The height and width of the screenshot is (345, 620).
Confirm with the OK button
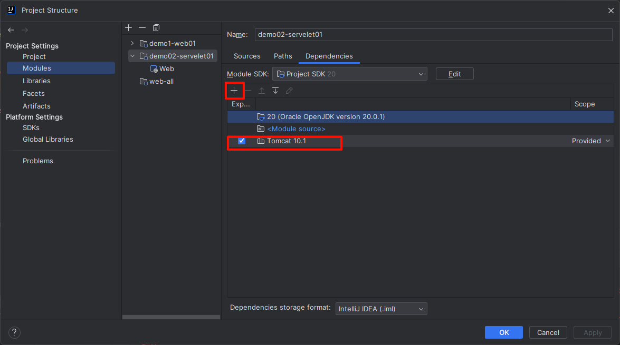click(504, 332)
